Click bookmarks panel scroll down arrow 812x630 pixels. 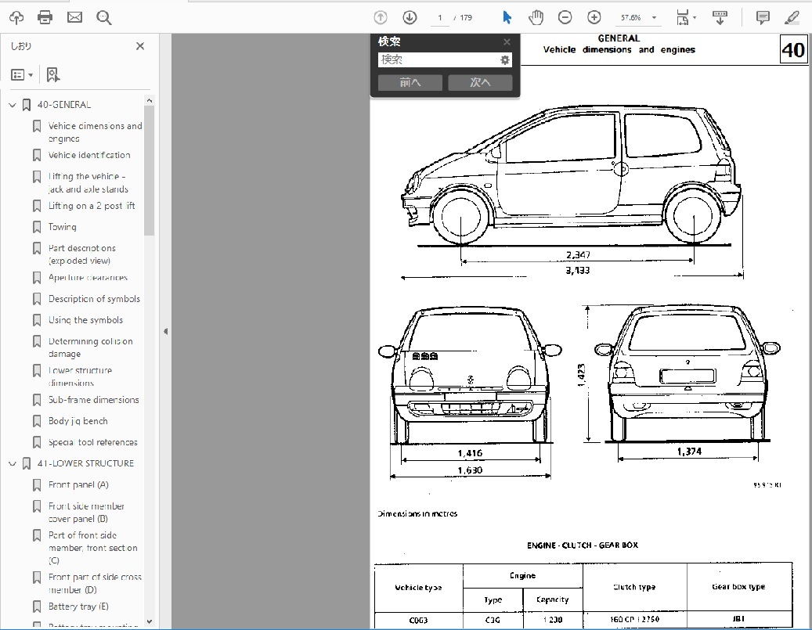tap(149, 621)
